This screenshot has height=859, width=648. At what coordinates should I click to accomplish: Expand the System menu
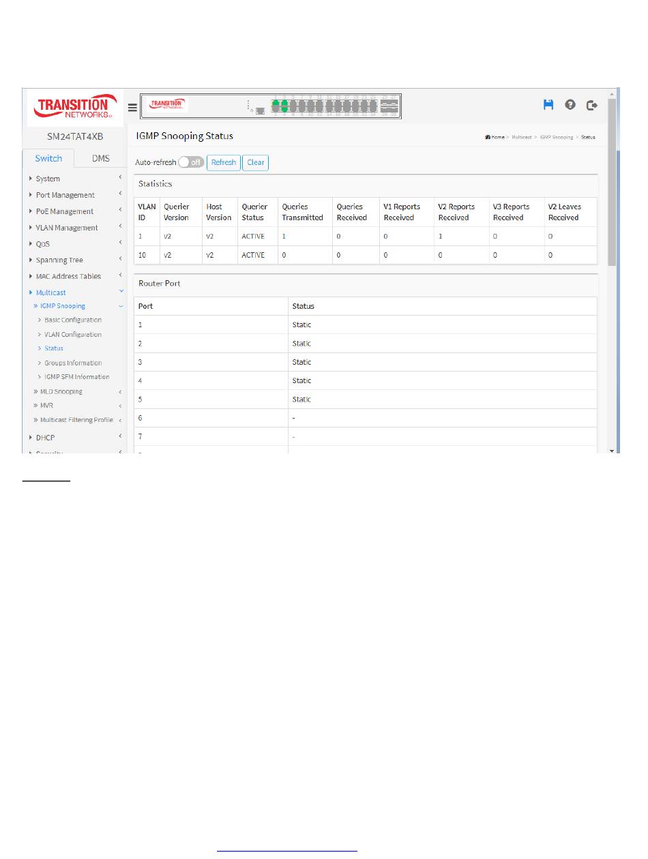(48, 179)
